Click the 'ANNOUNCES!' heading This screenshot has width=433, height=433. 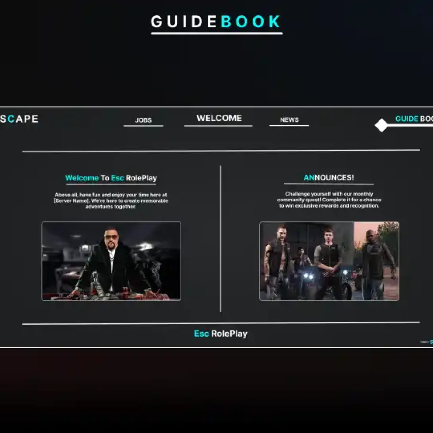(328, 178)
